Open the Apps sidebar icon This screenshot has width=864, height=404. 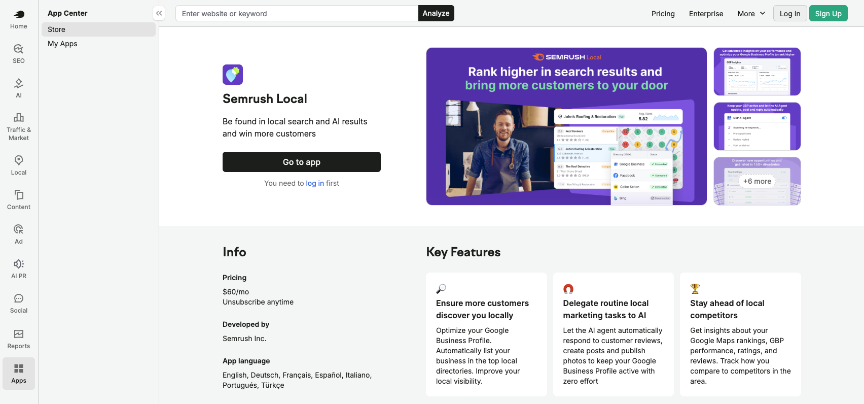click(19, 374)
